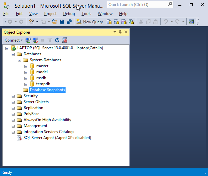Screen dimensions: 208x176
Task: Collapse the Databases folder
Action: coord(13,54)
